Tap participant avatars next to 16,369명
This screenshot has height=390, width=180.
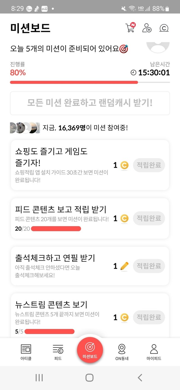pyautogui.click(x=24, y=128)
